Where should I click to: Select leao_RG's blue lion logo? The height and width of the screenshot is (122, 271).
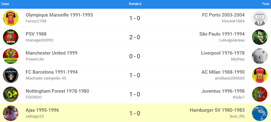(260, 113)
